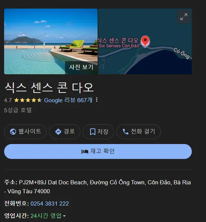The image size is (206, 222).
Task: Click the bed icon in 재고 확인
Action: [x=85, y=151]
